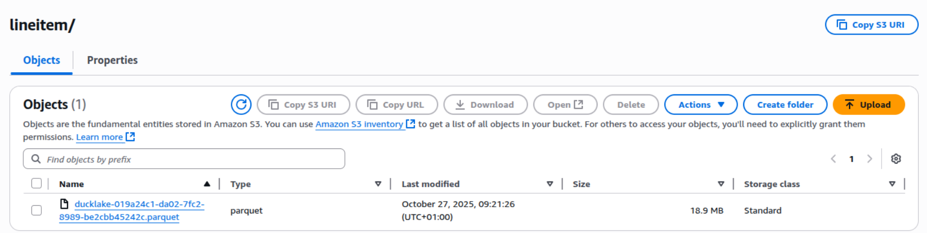Open the Actions dropdown menu
The height and width of the screenshot is (233, 927).
coord(700,105)
